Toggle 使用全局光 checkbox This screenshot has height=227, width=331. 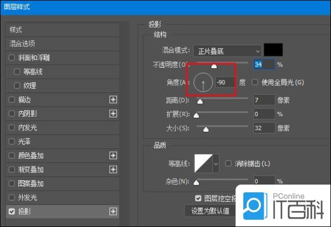[255, 82]
